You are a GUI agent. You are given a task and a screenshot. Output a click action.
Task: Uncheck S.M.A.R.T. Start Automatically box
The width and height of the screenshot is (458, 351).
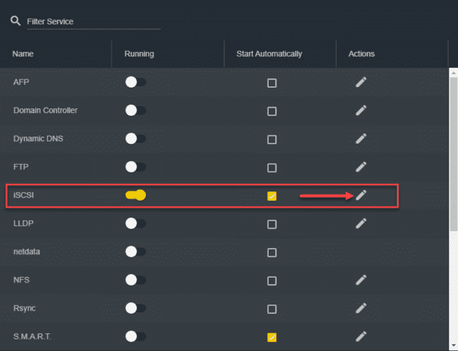[x=272, y=337]
